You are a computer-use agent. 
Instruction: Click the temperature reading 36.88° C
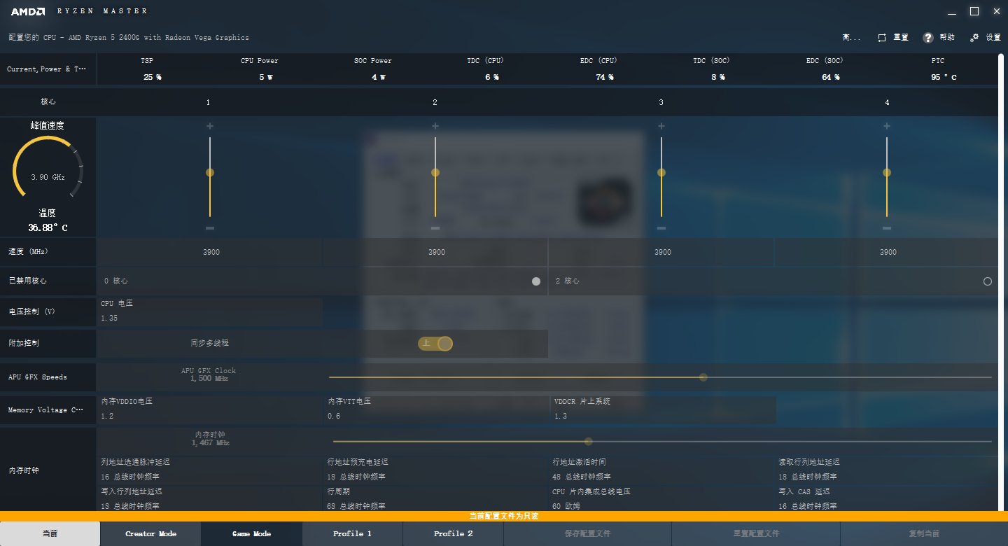click(48, 228)
